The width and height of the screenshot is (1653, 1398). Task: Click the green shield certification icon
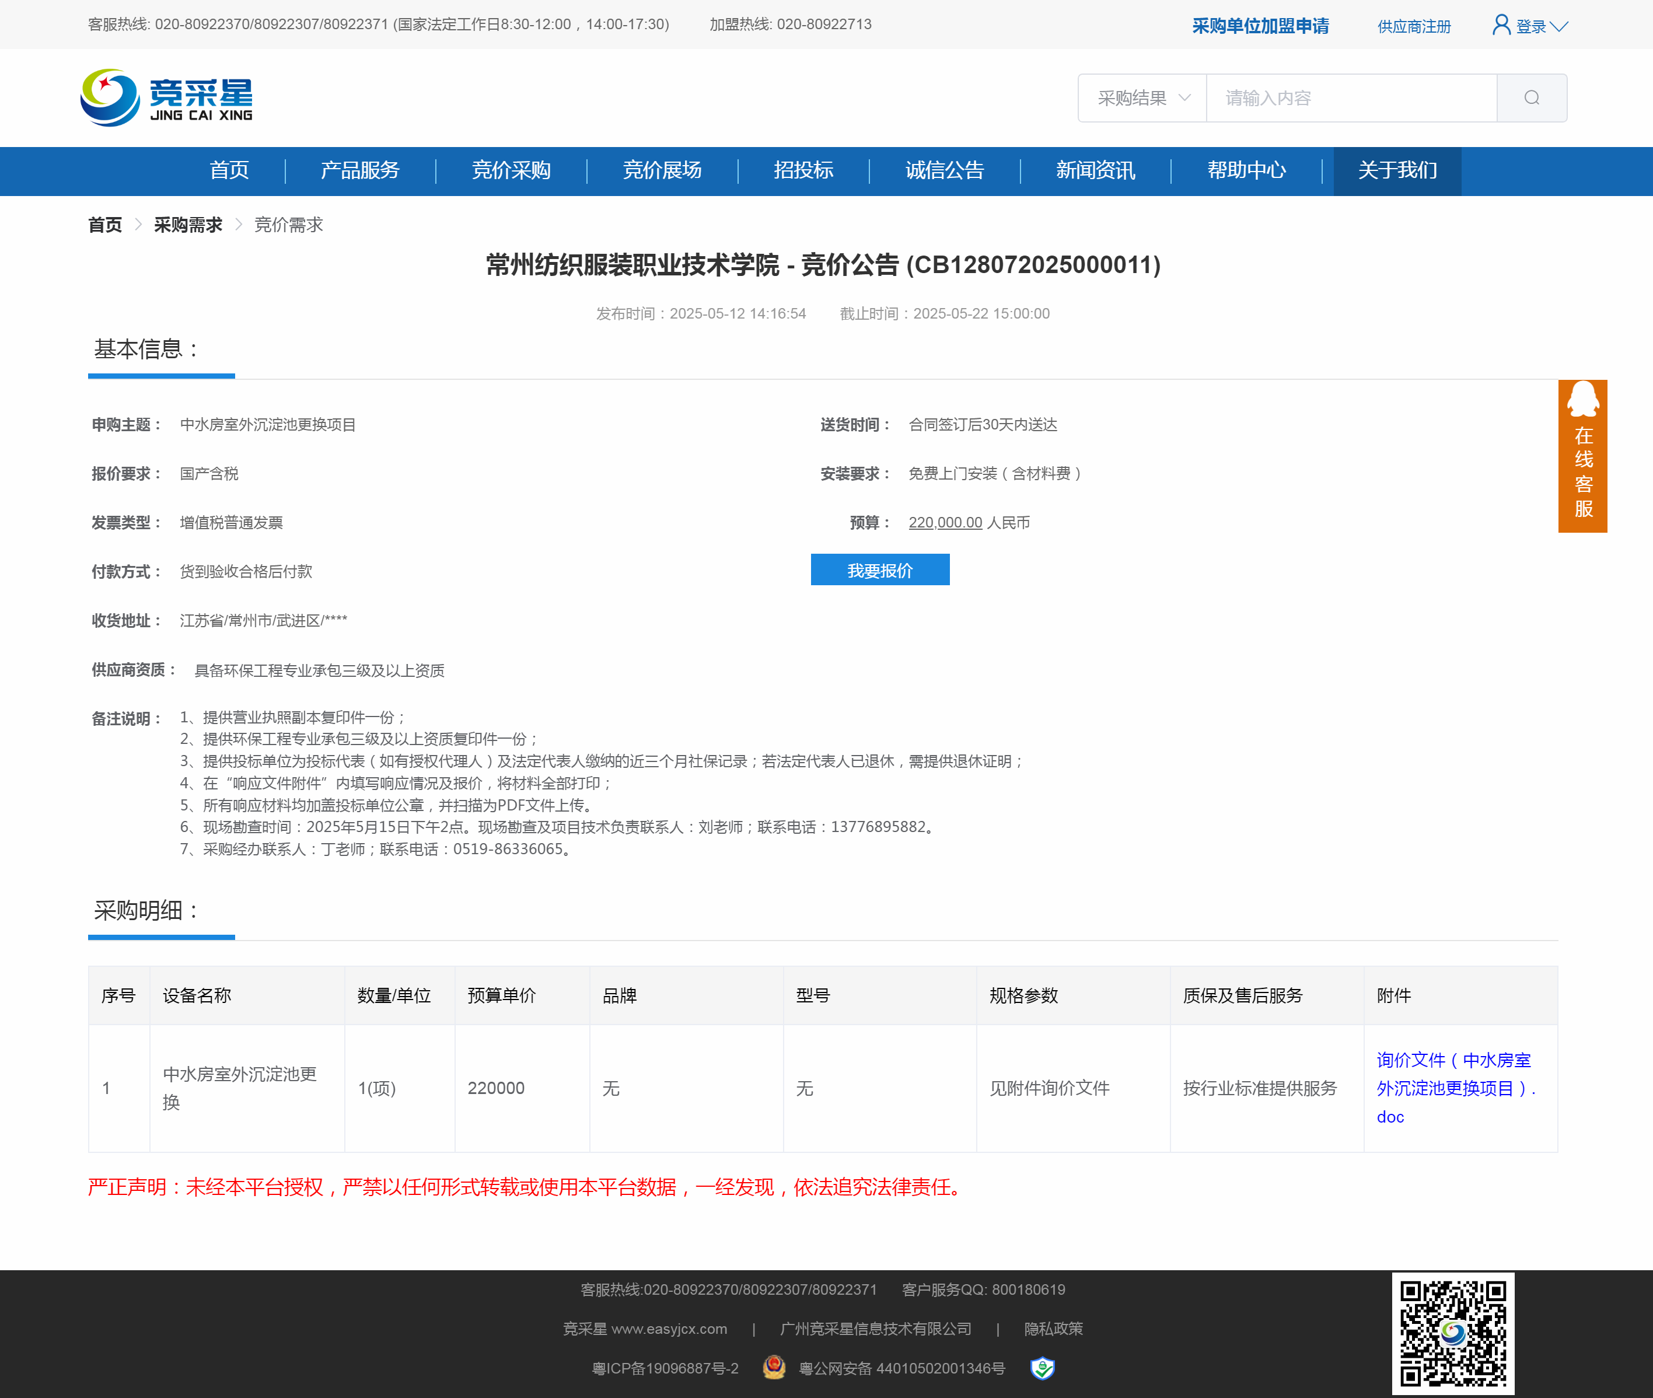point(1042,1367)
